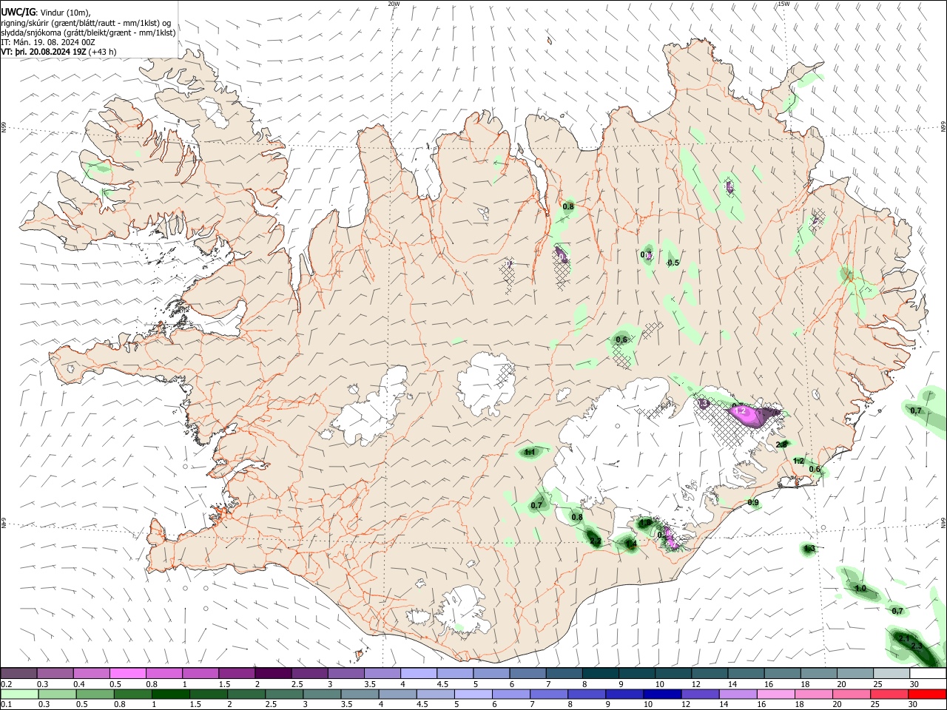Click the '0.9' precipitation value on the map
Viewport: 947px width, 710px height.
tap(753, 503)
